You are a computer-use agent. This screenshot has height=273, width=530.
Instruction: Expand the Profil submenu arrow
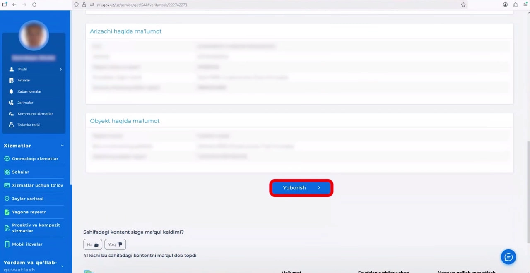(61, 69)
